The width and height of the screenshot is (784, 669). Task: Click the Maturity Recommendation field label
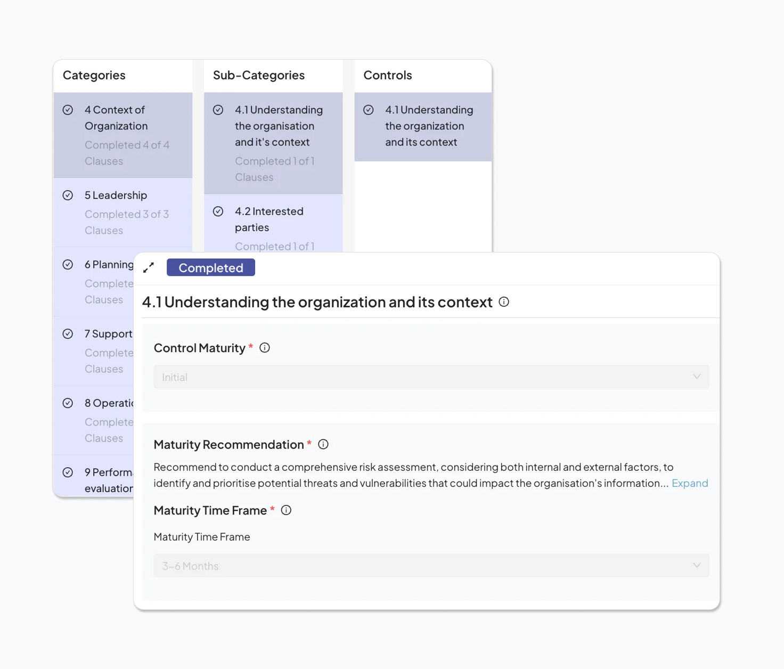click(229, 444)
